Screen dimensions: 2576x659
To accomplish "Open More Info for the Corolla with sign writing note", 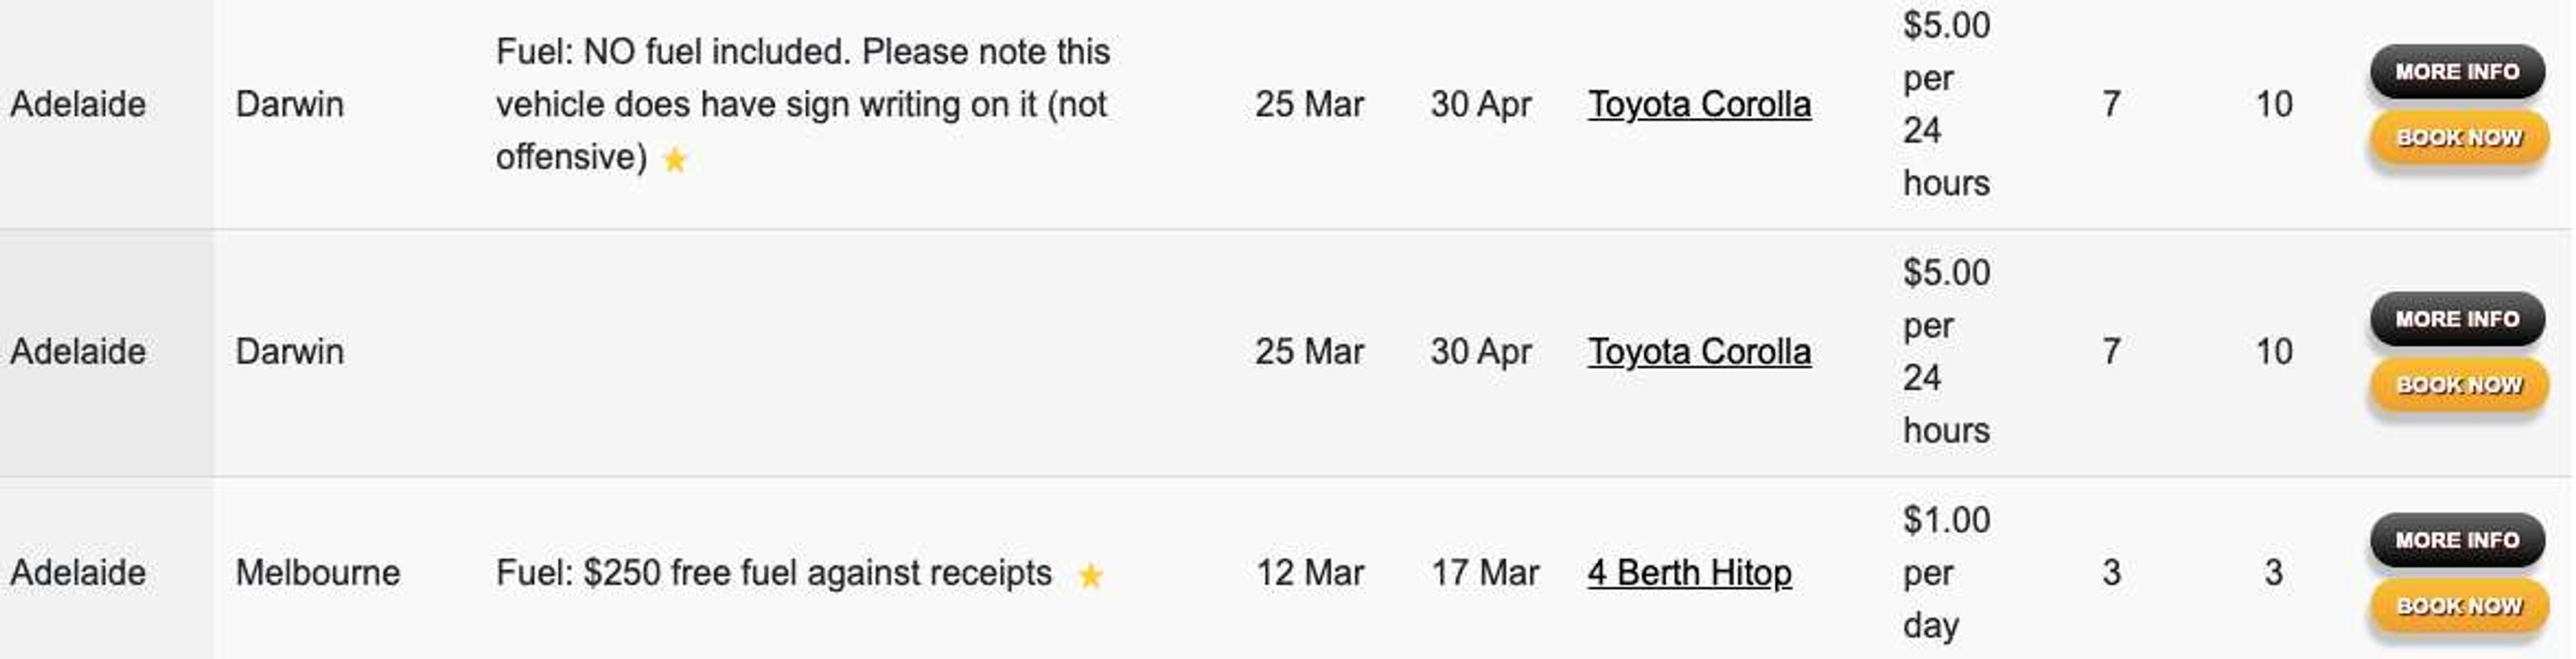I will point(2457,72).
